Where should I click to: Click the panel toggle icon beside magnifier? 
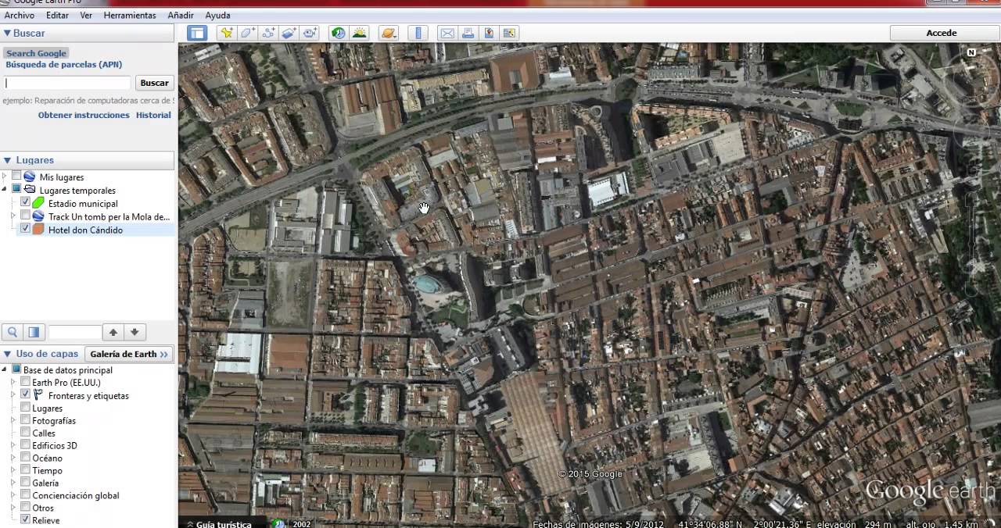coord(34,332)
